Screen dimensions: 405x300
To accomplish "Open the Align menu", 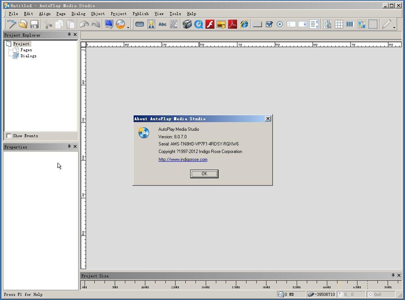I will coord(45,14).
